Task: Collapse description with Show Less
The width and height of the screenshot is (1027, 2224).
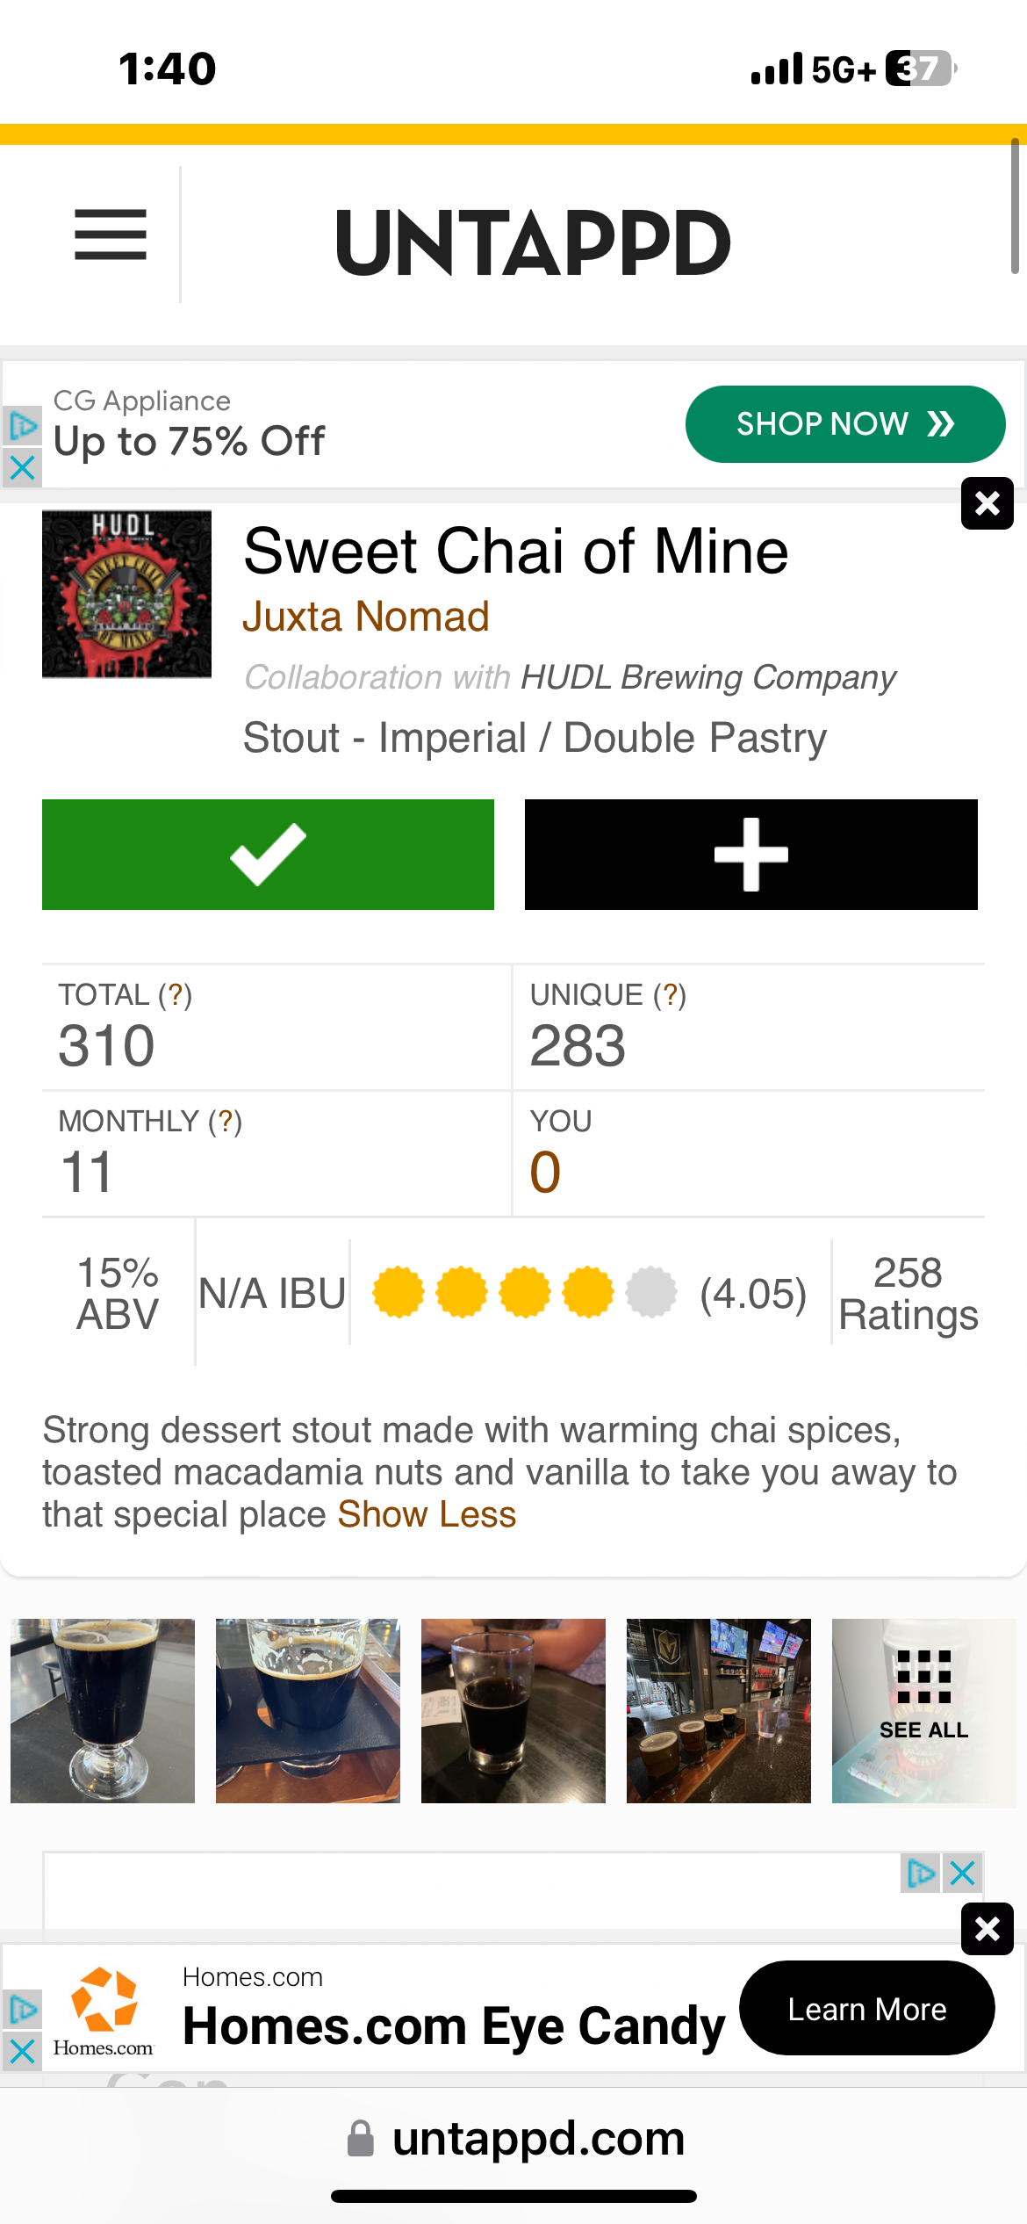Action: point(427,1514)
